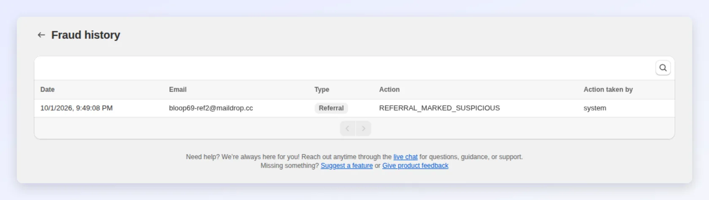Viewport: 709px width, 200px height.
Task: Go to previous page chevron
Action: pyautogui.click(x=348, y=129)
